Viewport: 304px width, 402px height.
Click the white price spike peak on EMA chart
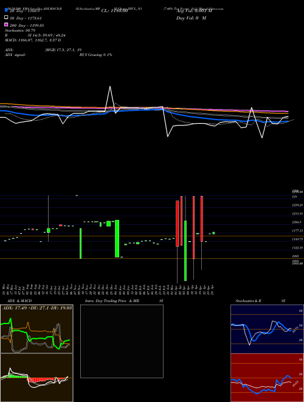[110, 86]
